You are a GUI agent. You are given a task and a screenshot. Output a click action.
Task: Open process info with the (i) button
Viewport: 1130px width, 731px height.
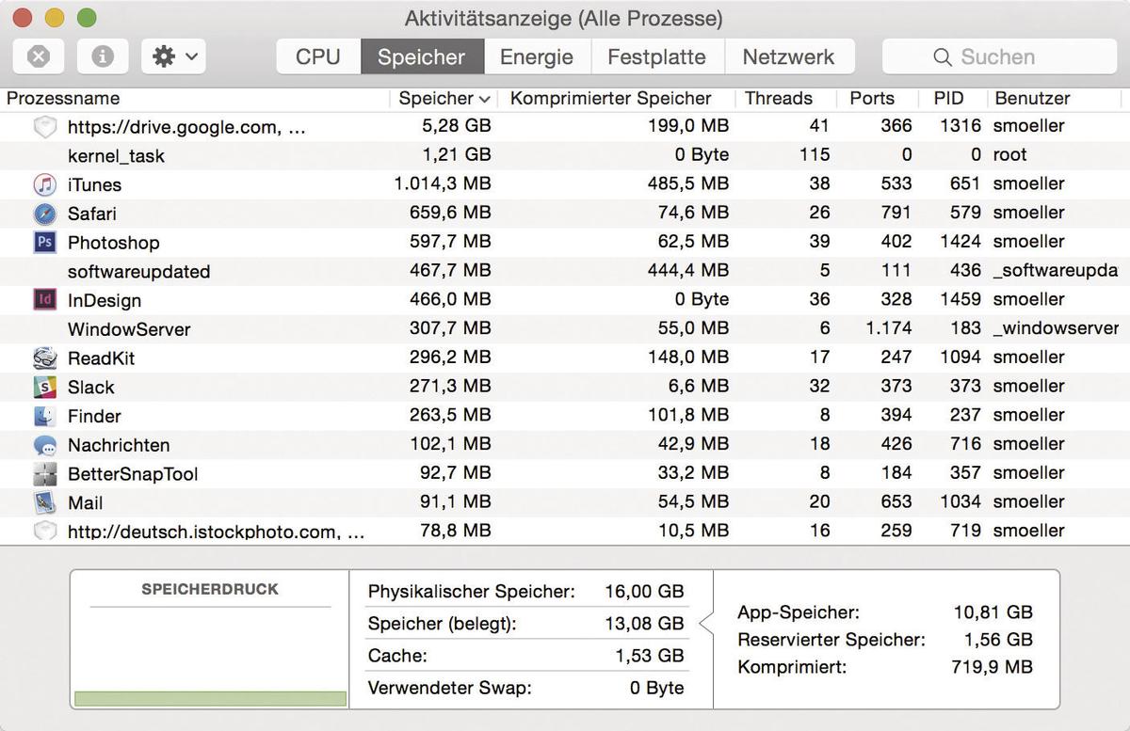coord(103,56)
